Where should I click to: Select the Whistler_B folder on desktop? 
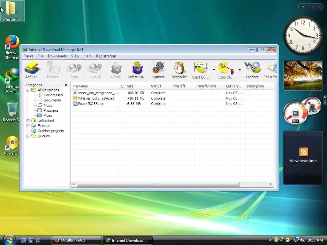[12, 11]
